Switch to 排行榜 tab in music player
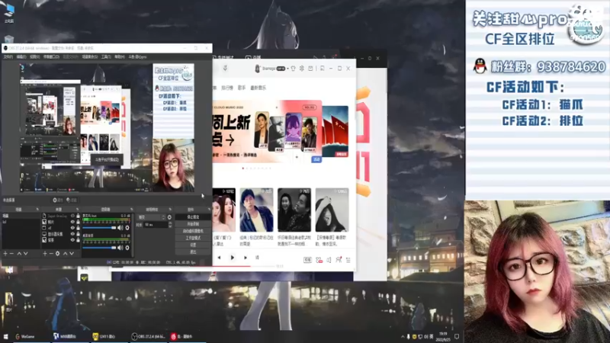Image resolution: width=610 pixels, height=343 pixels. pos(227,88)
